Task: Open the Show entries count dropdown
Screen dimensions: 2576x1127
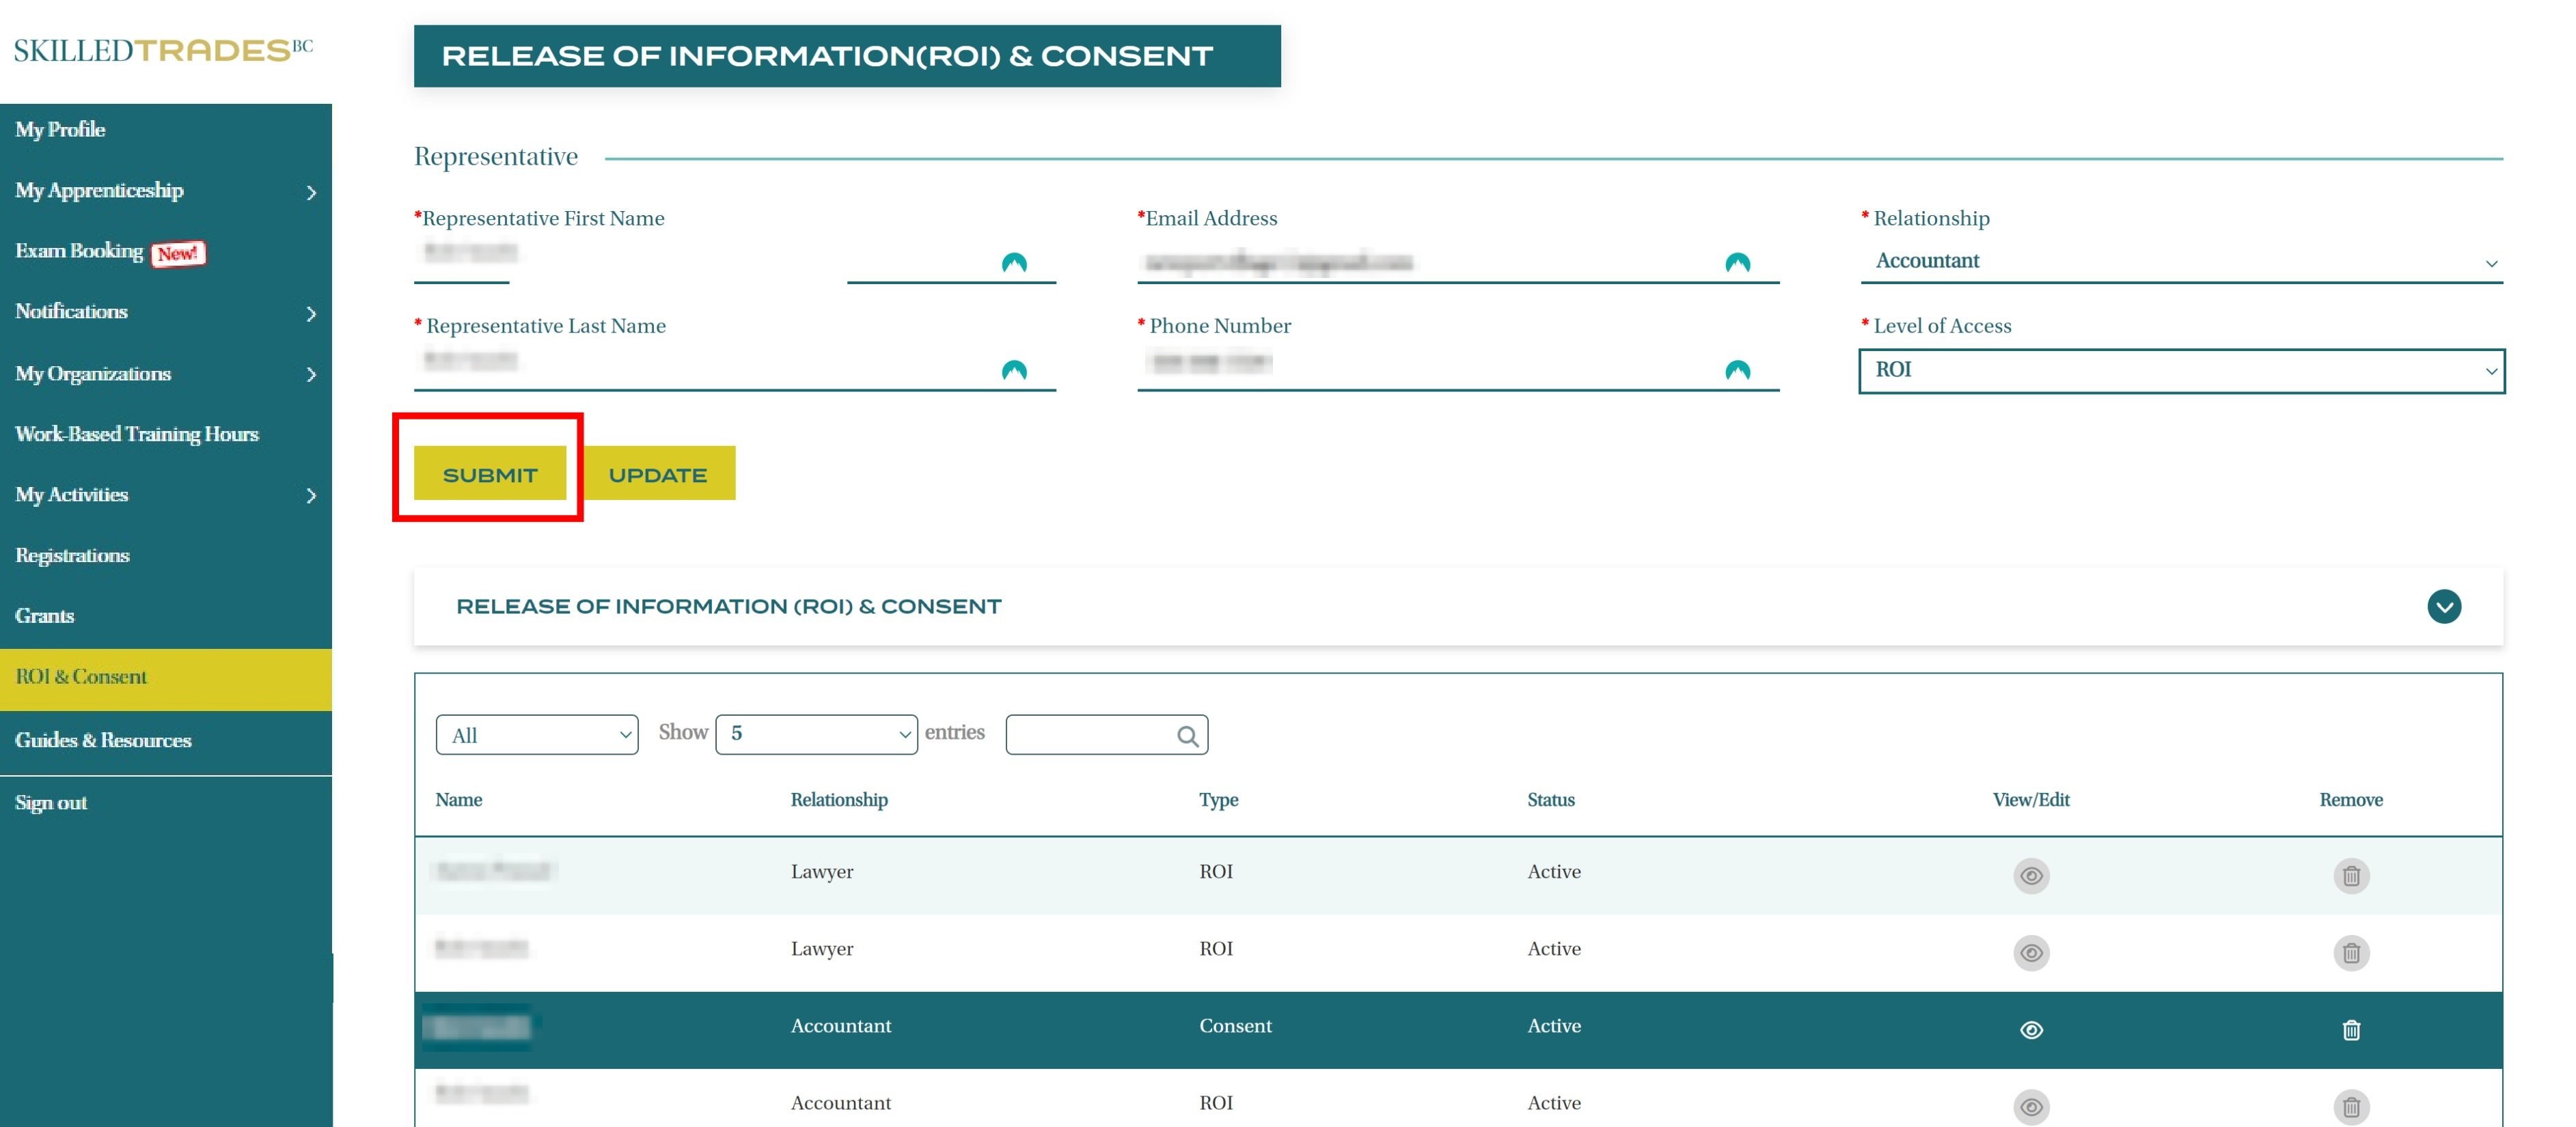Action: (816, 734)
